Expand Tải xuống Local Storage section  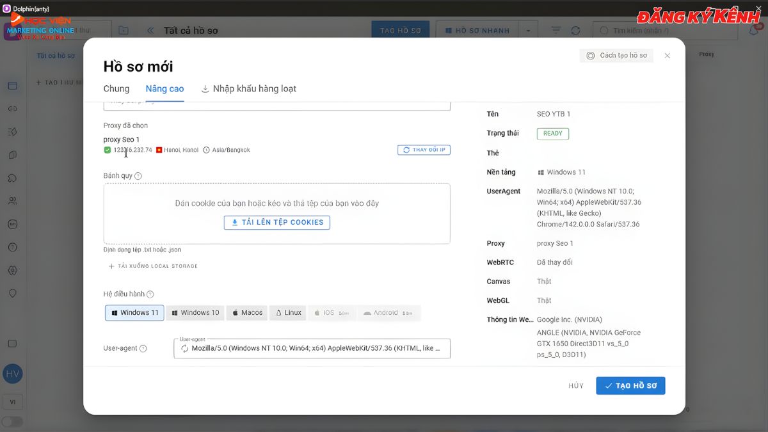(x=154, y=266)
